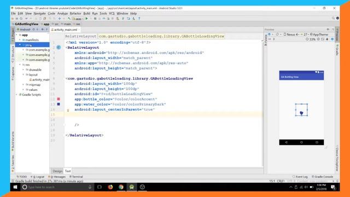
Task: Open the app run configuration dropdown
Action: click(78, 19)
